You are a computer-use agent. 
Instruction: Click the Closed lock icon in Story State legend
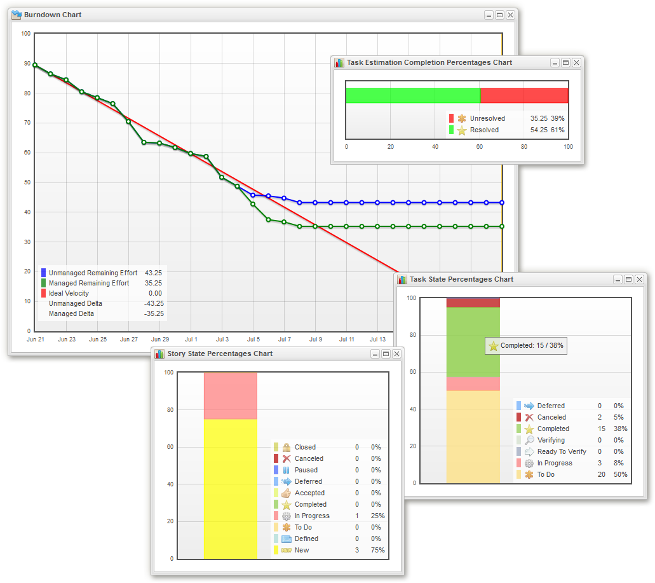(x=286, y=447)
